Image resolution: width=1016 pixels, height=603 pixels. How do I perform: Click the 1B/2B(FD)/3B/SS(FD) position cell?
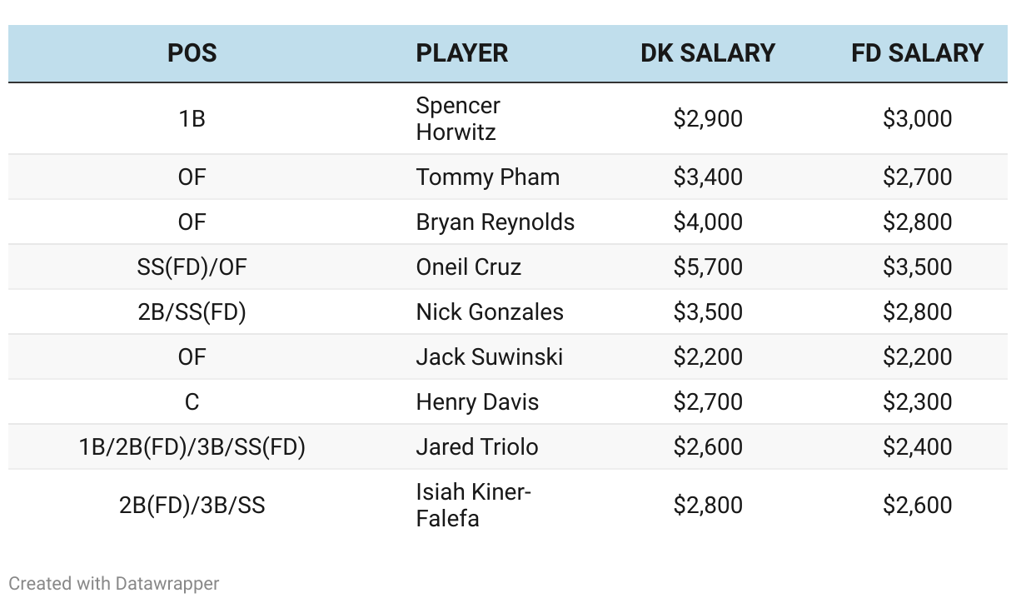point(192,447)
